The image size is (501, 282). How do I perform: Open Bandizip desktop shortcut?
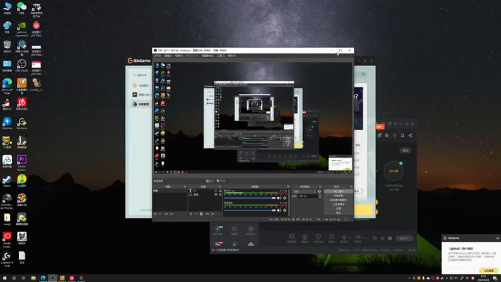(x=7, y=123)
